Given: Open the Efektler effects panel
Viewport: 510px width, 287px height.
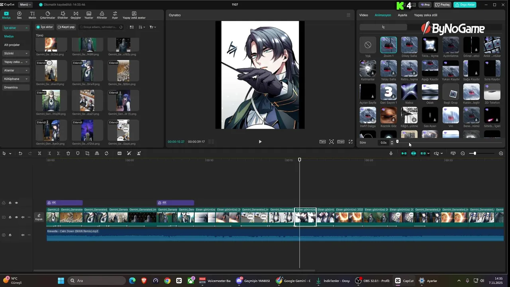Looking at the screenshot, I should [x=63, y=15].
